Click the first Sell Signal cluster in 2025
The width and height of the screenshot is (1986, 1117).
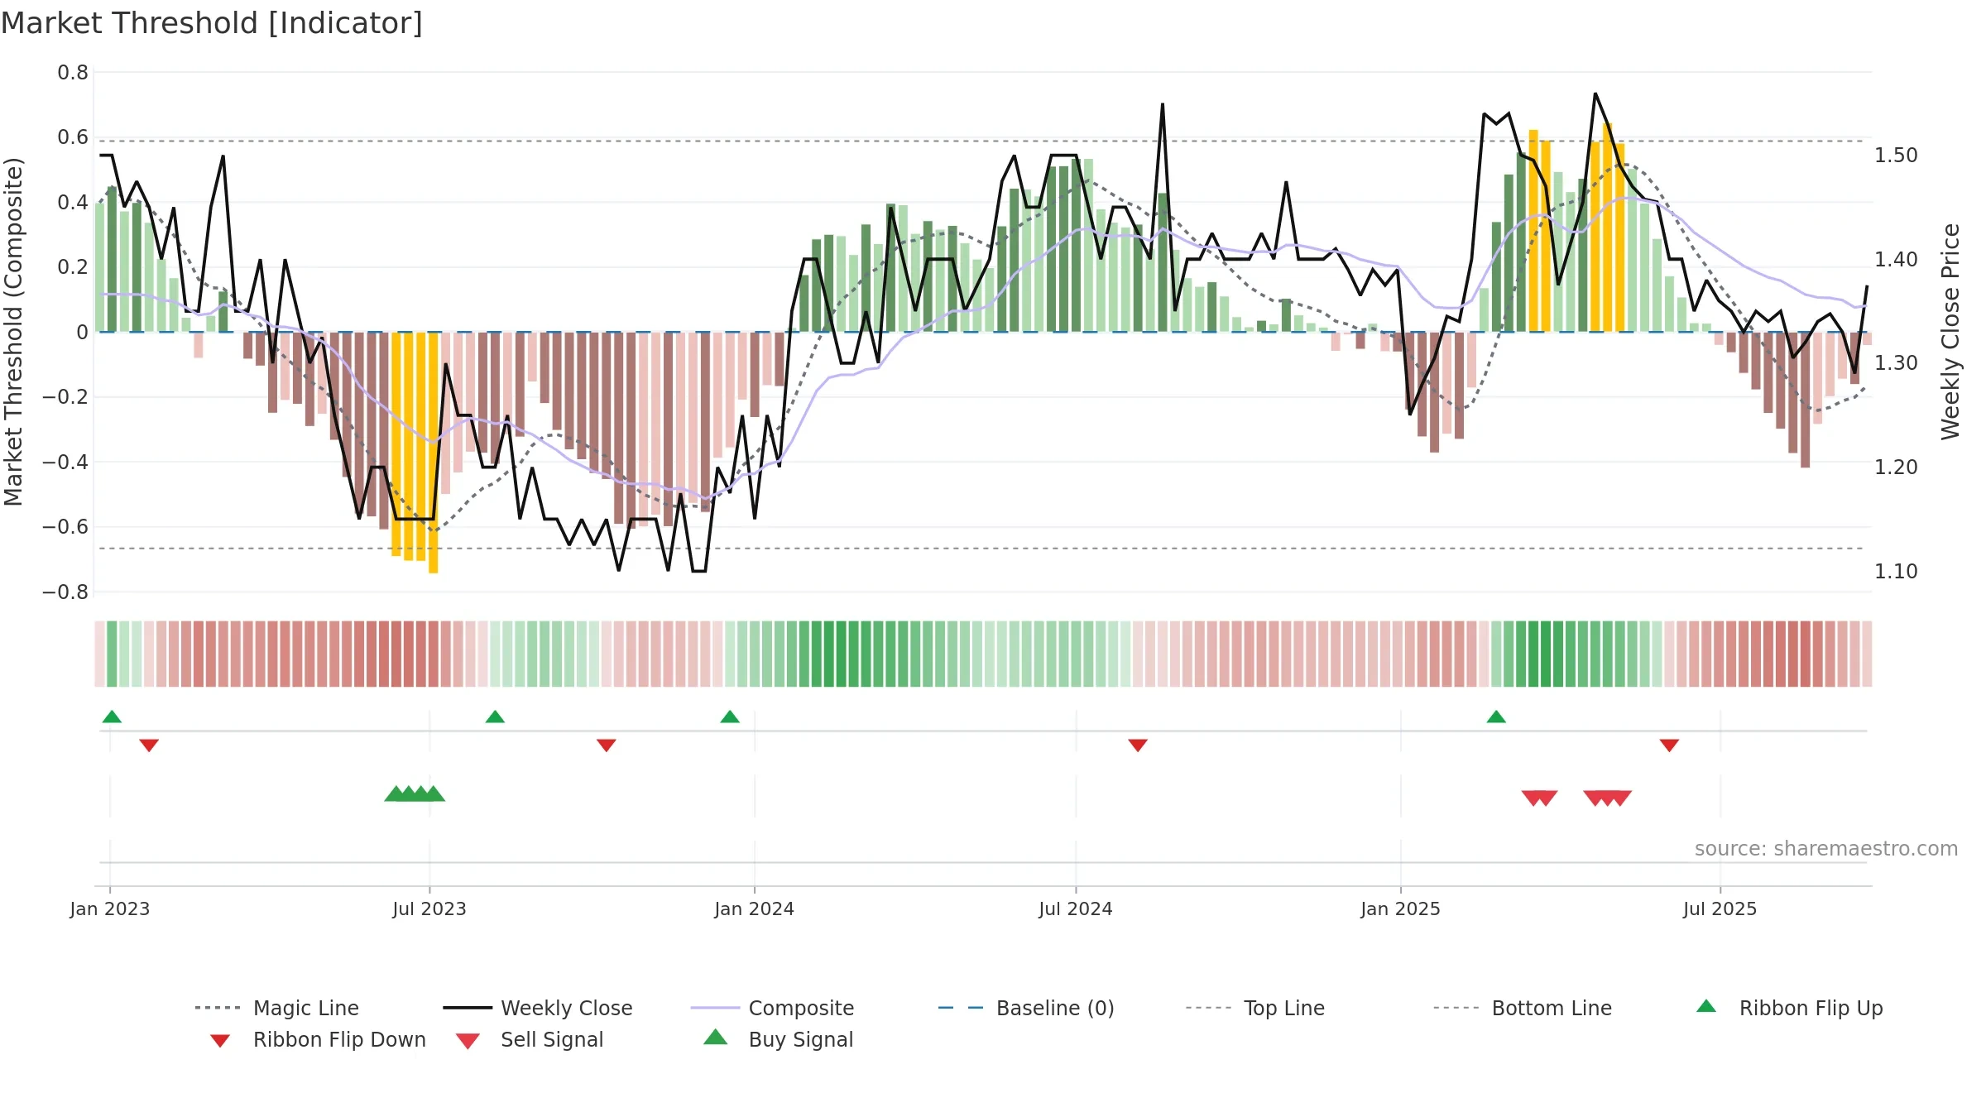point(1540,798)
